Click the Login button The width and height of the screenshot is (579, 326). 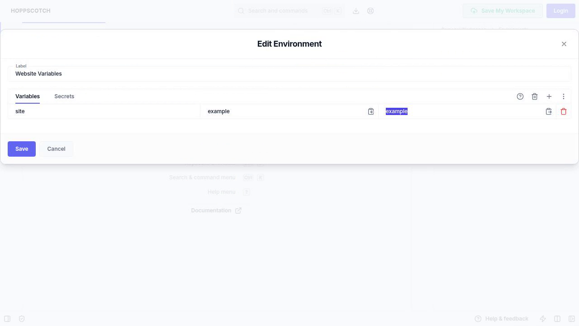[560, 11]
